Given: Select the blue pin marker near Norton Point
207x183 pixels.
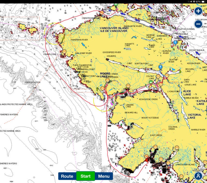Looking at the screenshot, I should (160, 67).
